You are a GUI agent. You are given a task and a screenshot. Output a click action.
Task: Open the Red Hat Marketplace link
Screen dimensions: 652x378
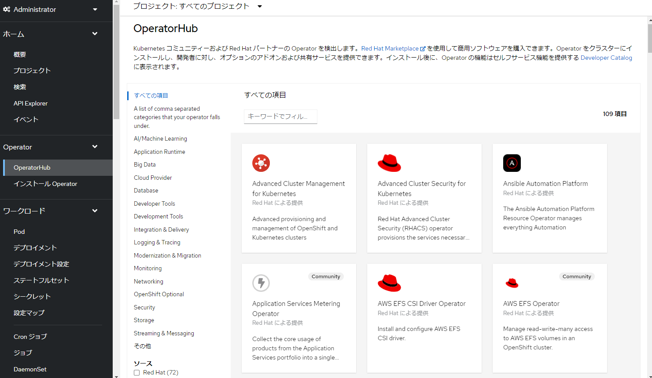click(390, 48)
